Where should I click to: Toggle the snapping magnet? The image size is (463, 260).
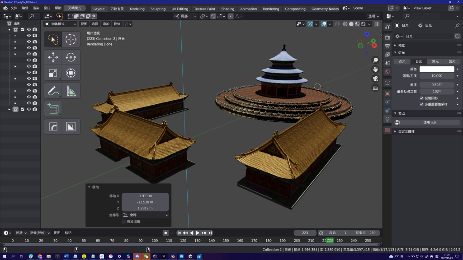click(213, 17)
